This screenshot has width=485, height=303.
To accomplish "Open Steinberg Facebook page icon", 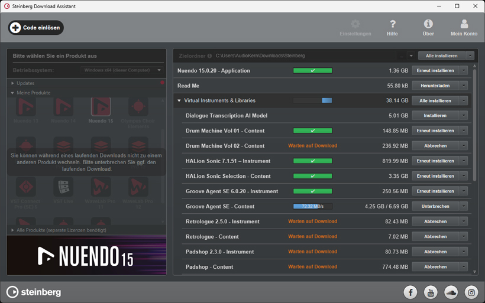I will [410, 292].
